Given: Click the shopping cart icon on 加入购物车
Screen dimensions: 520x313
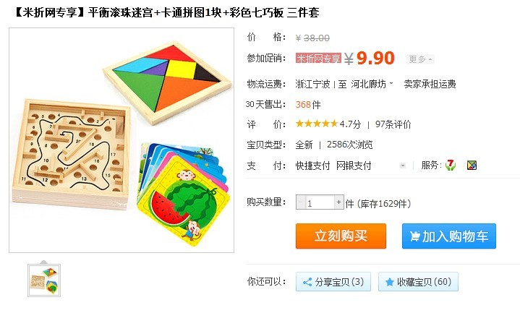Looking at the screenshot, I should 414,236.
